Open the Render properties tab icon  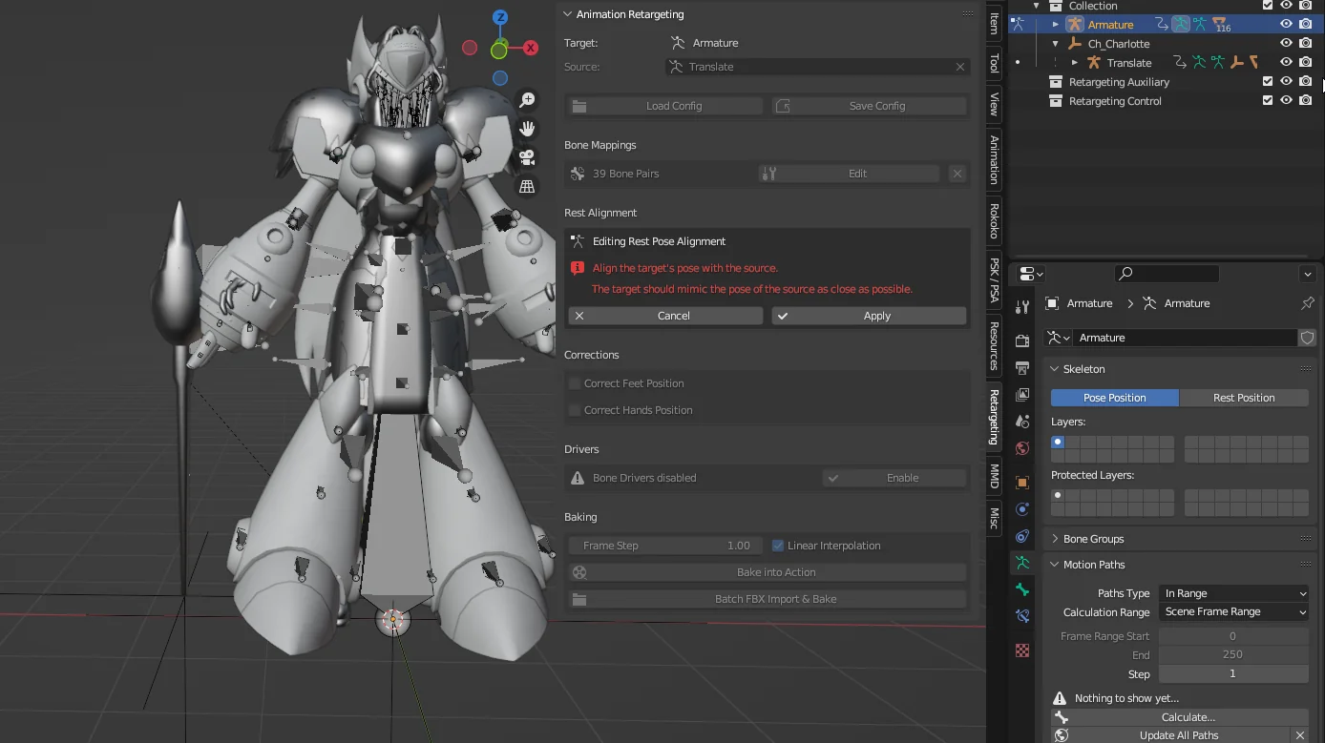(1022, 341)
